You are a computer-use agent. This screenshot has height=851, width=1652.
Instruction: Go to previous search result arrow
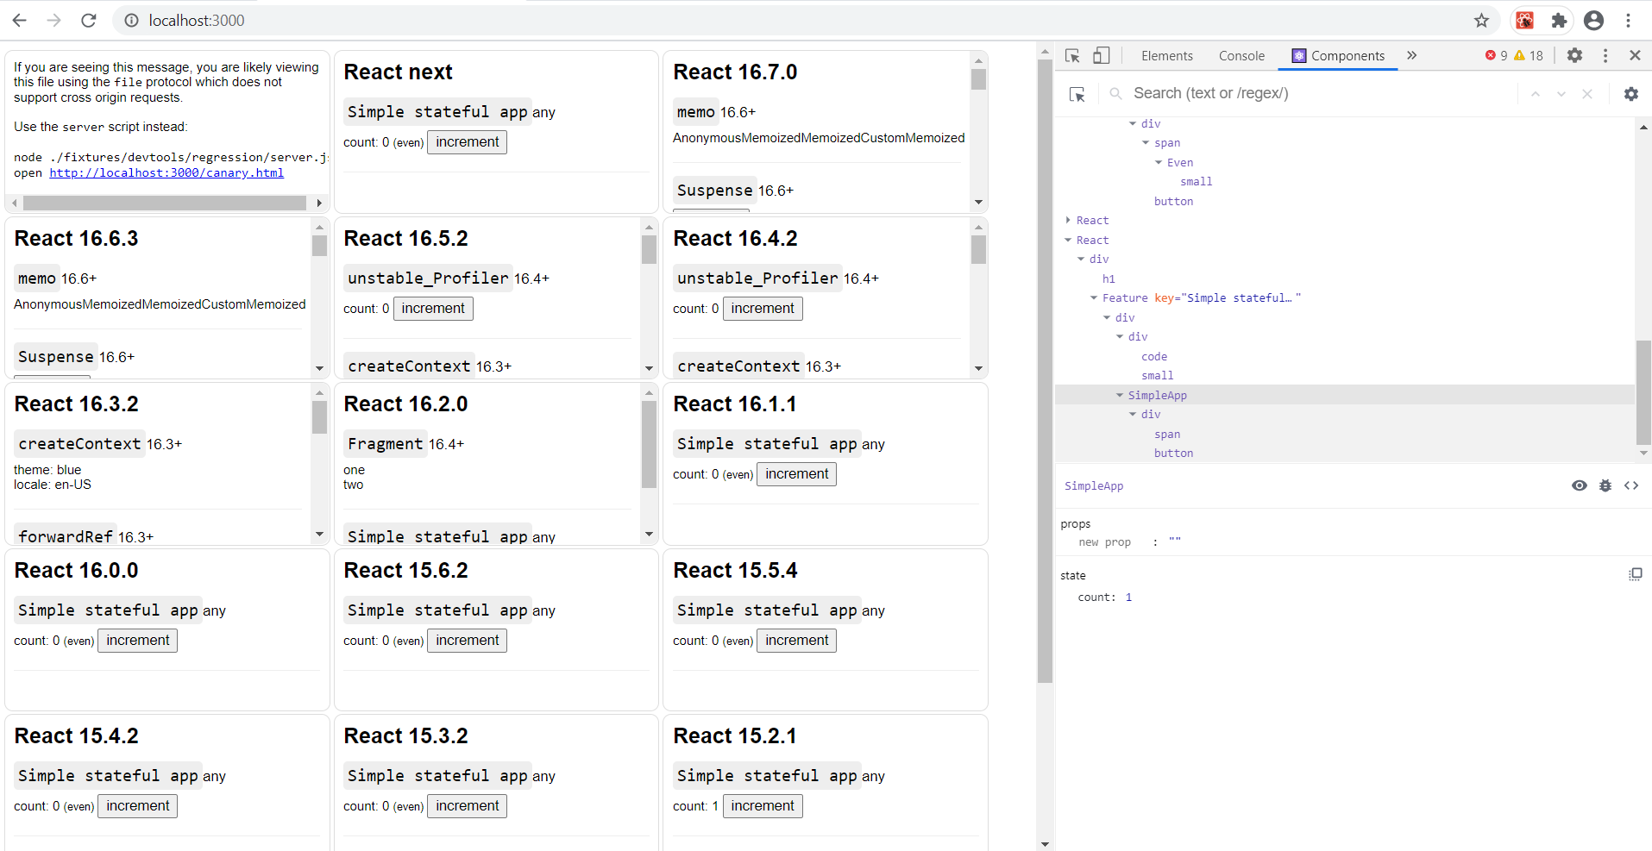point(1536,94)
